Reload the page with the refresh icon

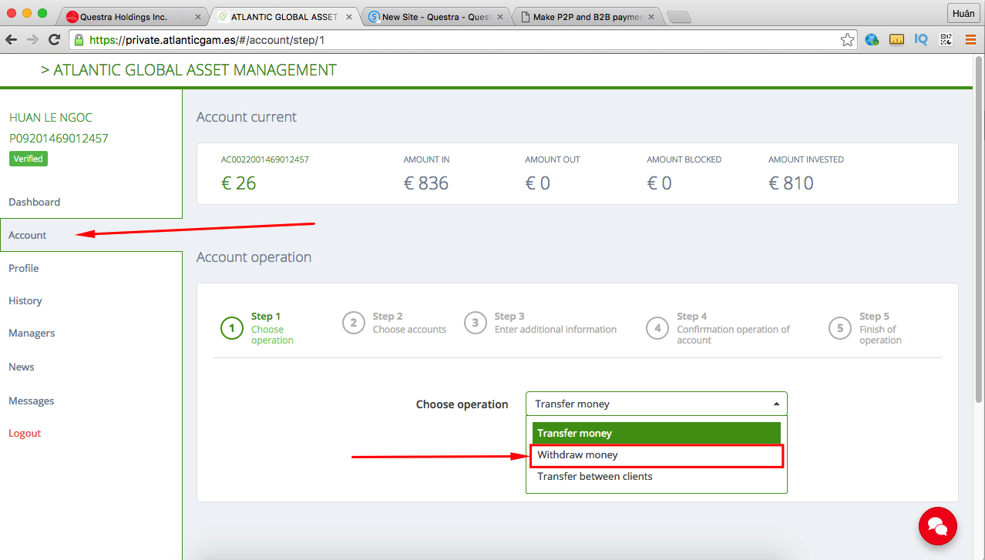tap(54, 39)
